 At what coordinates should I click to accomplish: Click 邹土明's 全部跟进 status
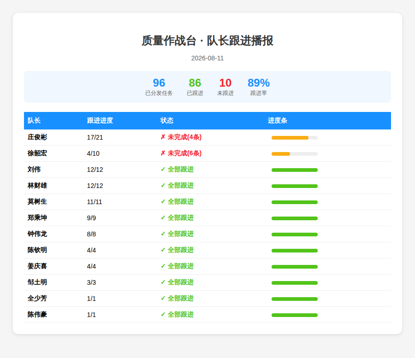coord(177,282)
